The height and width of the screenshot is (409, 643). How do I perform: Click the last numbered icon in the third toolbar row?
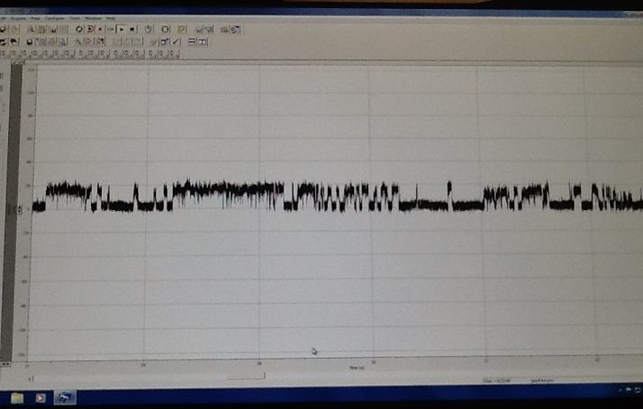click(171, 54)
